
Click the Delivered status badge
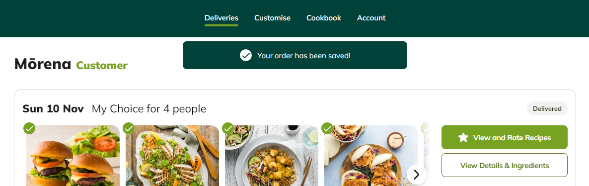pos(547,108)
